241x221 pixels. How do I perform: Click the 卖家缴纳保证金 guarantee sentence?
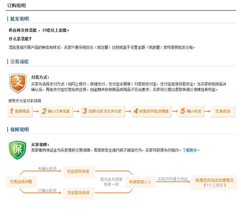point(106,150)
